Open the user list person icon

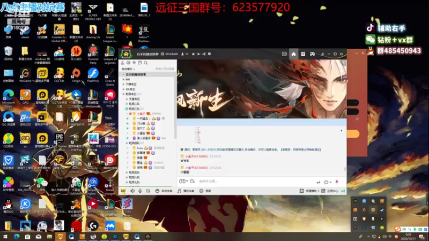click(x=123, y=63)
